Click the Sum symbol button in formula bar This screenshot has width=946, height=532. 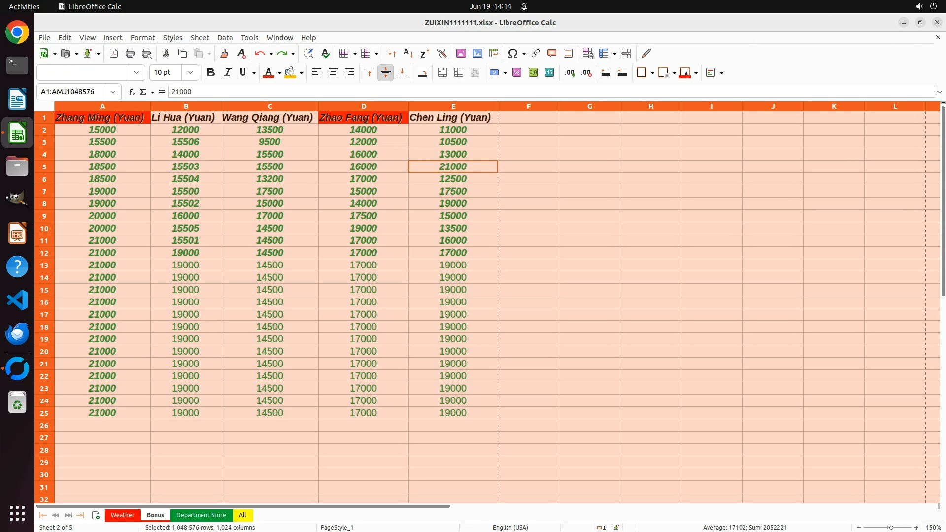pos(143,92)
